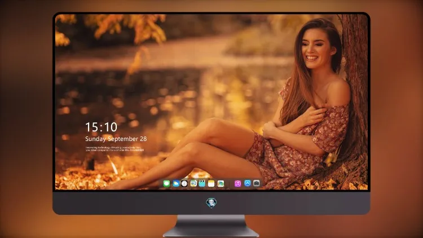The height and width of the screenshot is (238, 423).
Task: Click the 15:10 clock widget
Action: pyautogui.click(x=101, y=127)
